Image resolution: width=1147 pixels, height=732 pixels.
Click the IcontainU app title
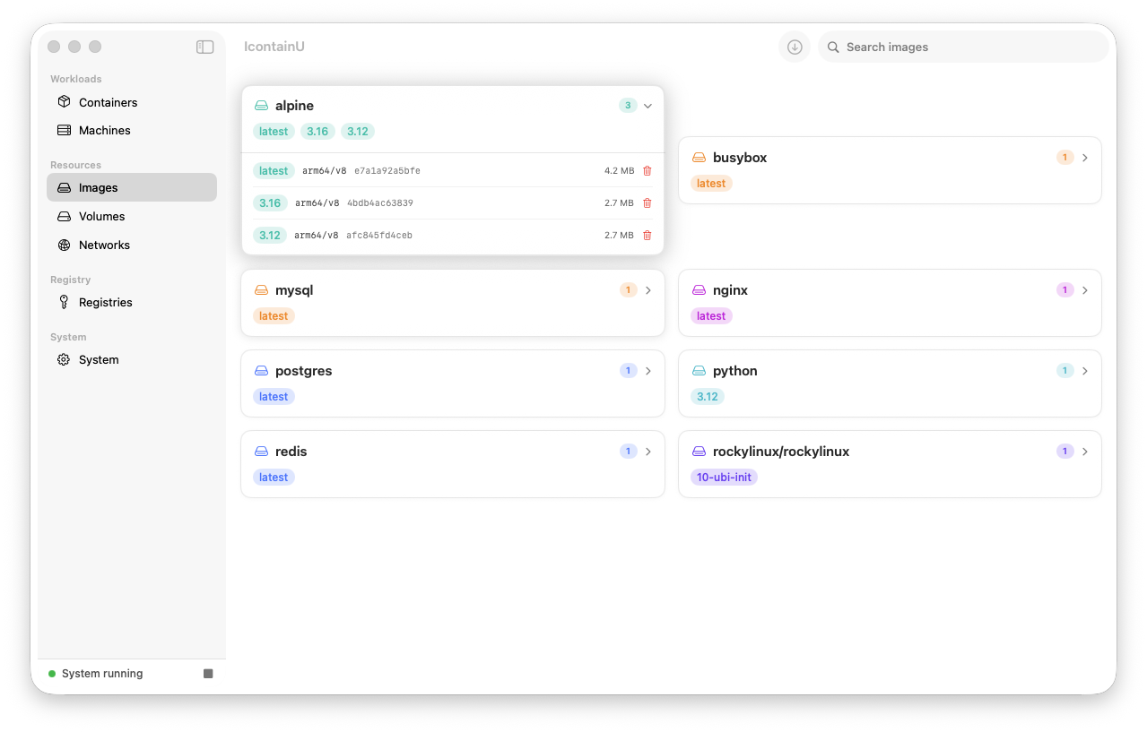click(x=274, y=47)
